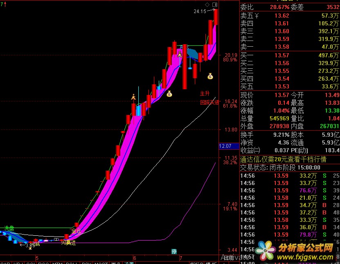340x264 pixels.
Task: Click the 12.07 highlighted price on the axis
Action: (x=229, y=146)
